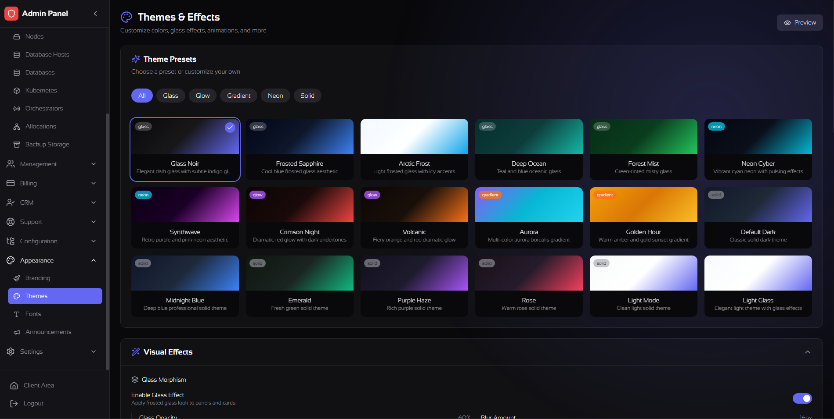The height and width of the screenshot is (419, 834).
Task: Click the Visual Effects wand icon
Action: point(136,352)
